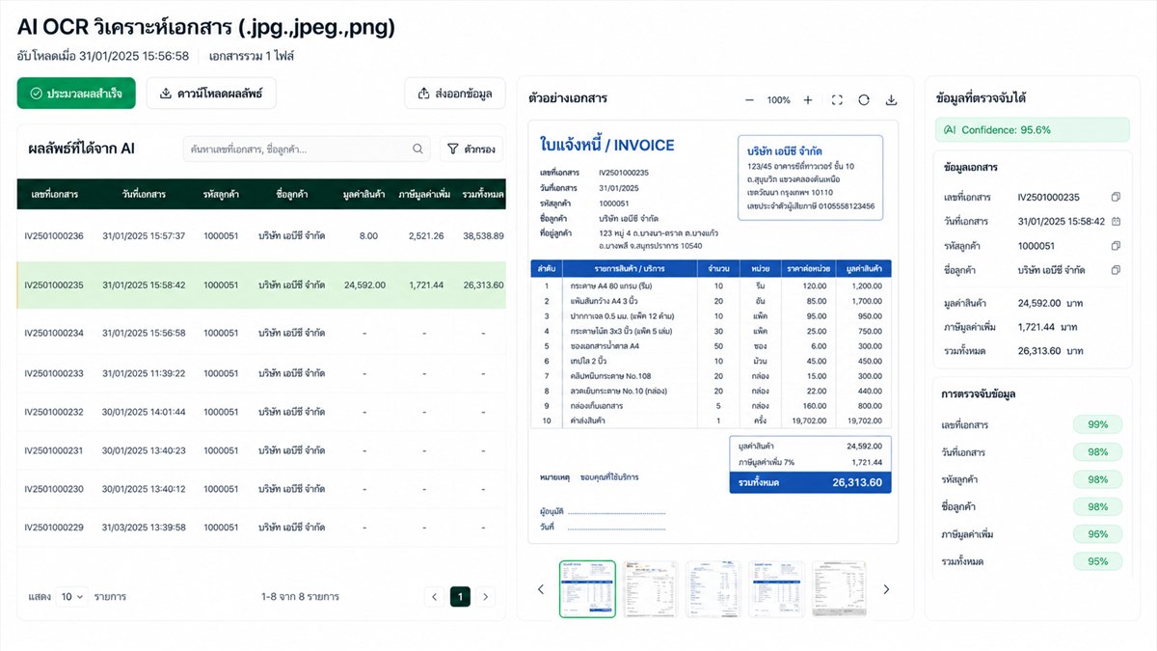The height and width of the screenshot is (651, 1157).
Task: Select row IV2501000235
Action: coord(261,285)
